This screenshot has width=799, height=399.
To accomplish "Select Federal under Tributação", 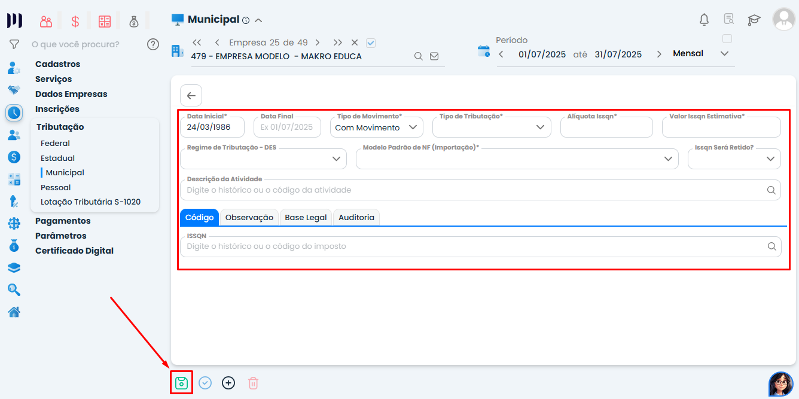I will (x=55, y=144).
